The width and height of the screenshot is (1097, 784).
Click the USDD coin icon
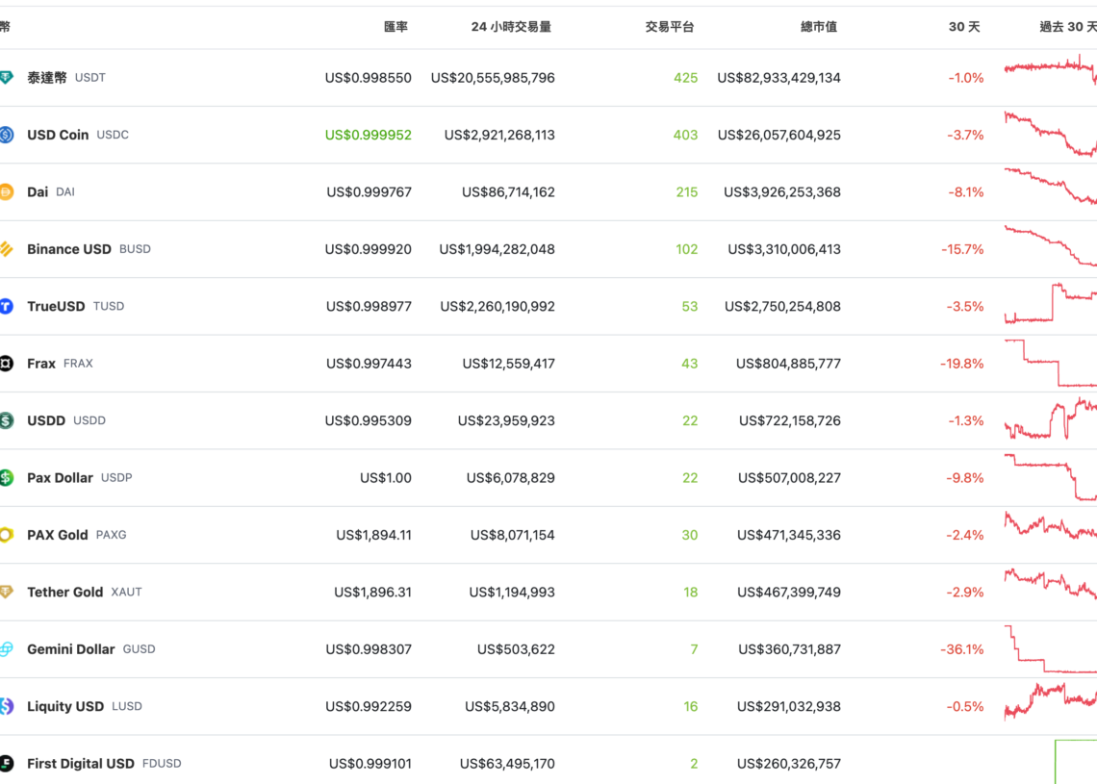(x=6, y=420)
